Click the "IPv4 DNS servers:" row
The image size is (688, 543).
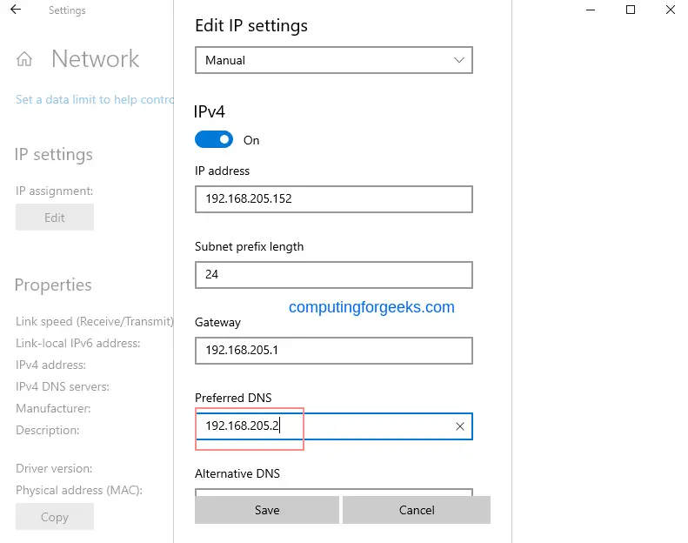63,386
